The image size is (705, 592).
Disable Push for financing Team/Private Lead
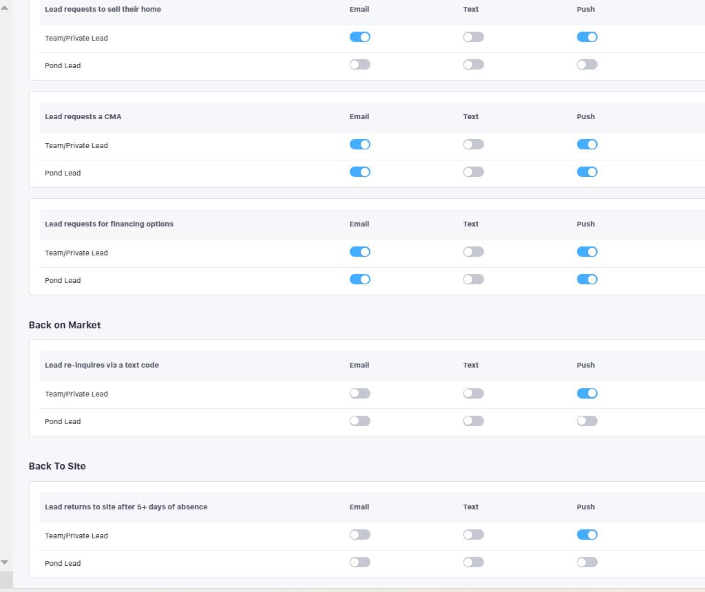pyautogui.click(x=587, y=252)
